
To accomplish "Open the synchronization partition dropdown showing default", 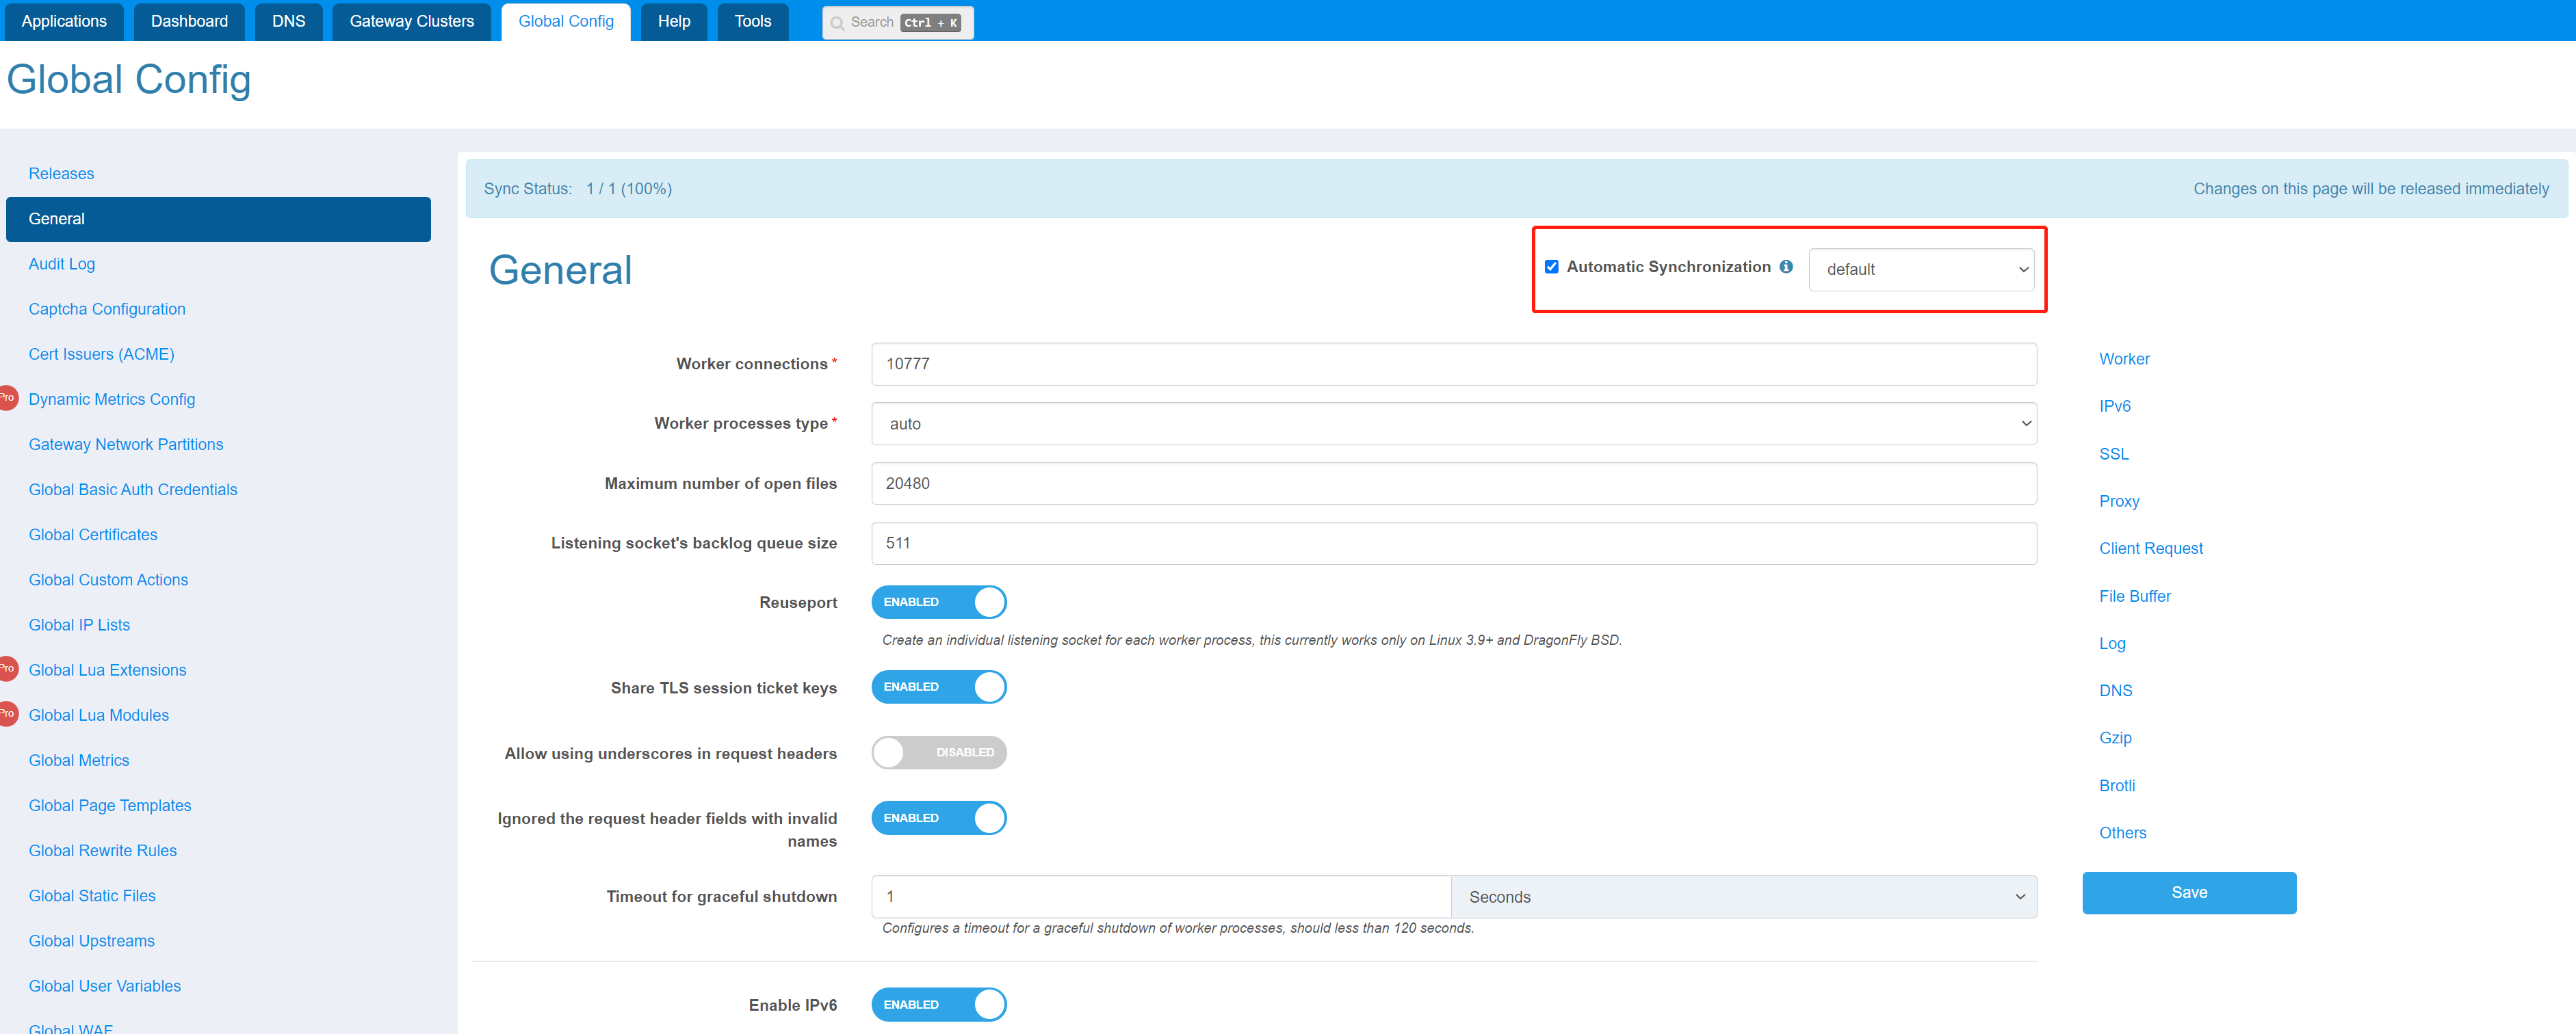I will (x=1921, y=269).
